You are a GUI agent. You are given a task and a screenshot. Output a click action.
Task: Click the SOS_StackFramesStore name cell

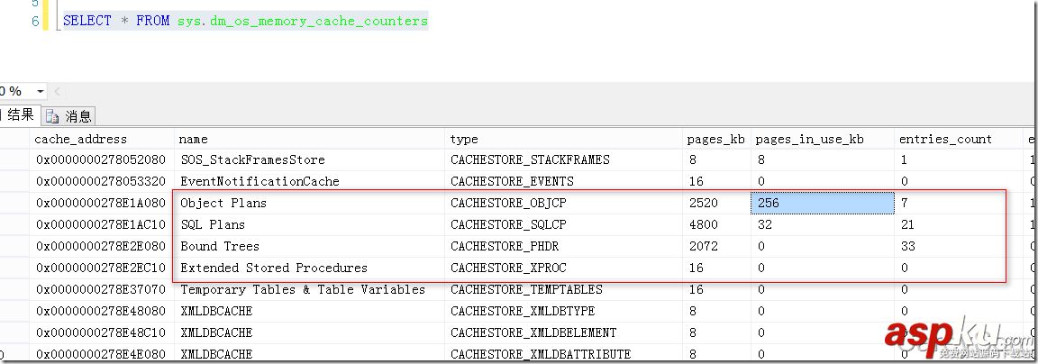(252, 159)
